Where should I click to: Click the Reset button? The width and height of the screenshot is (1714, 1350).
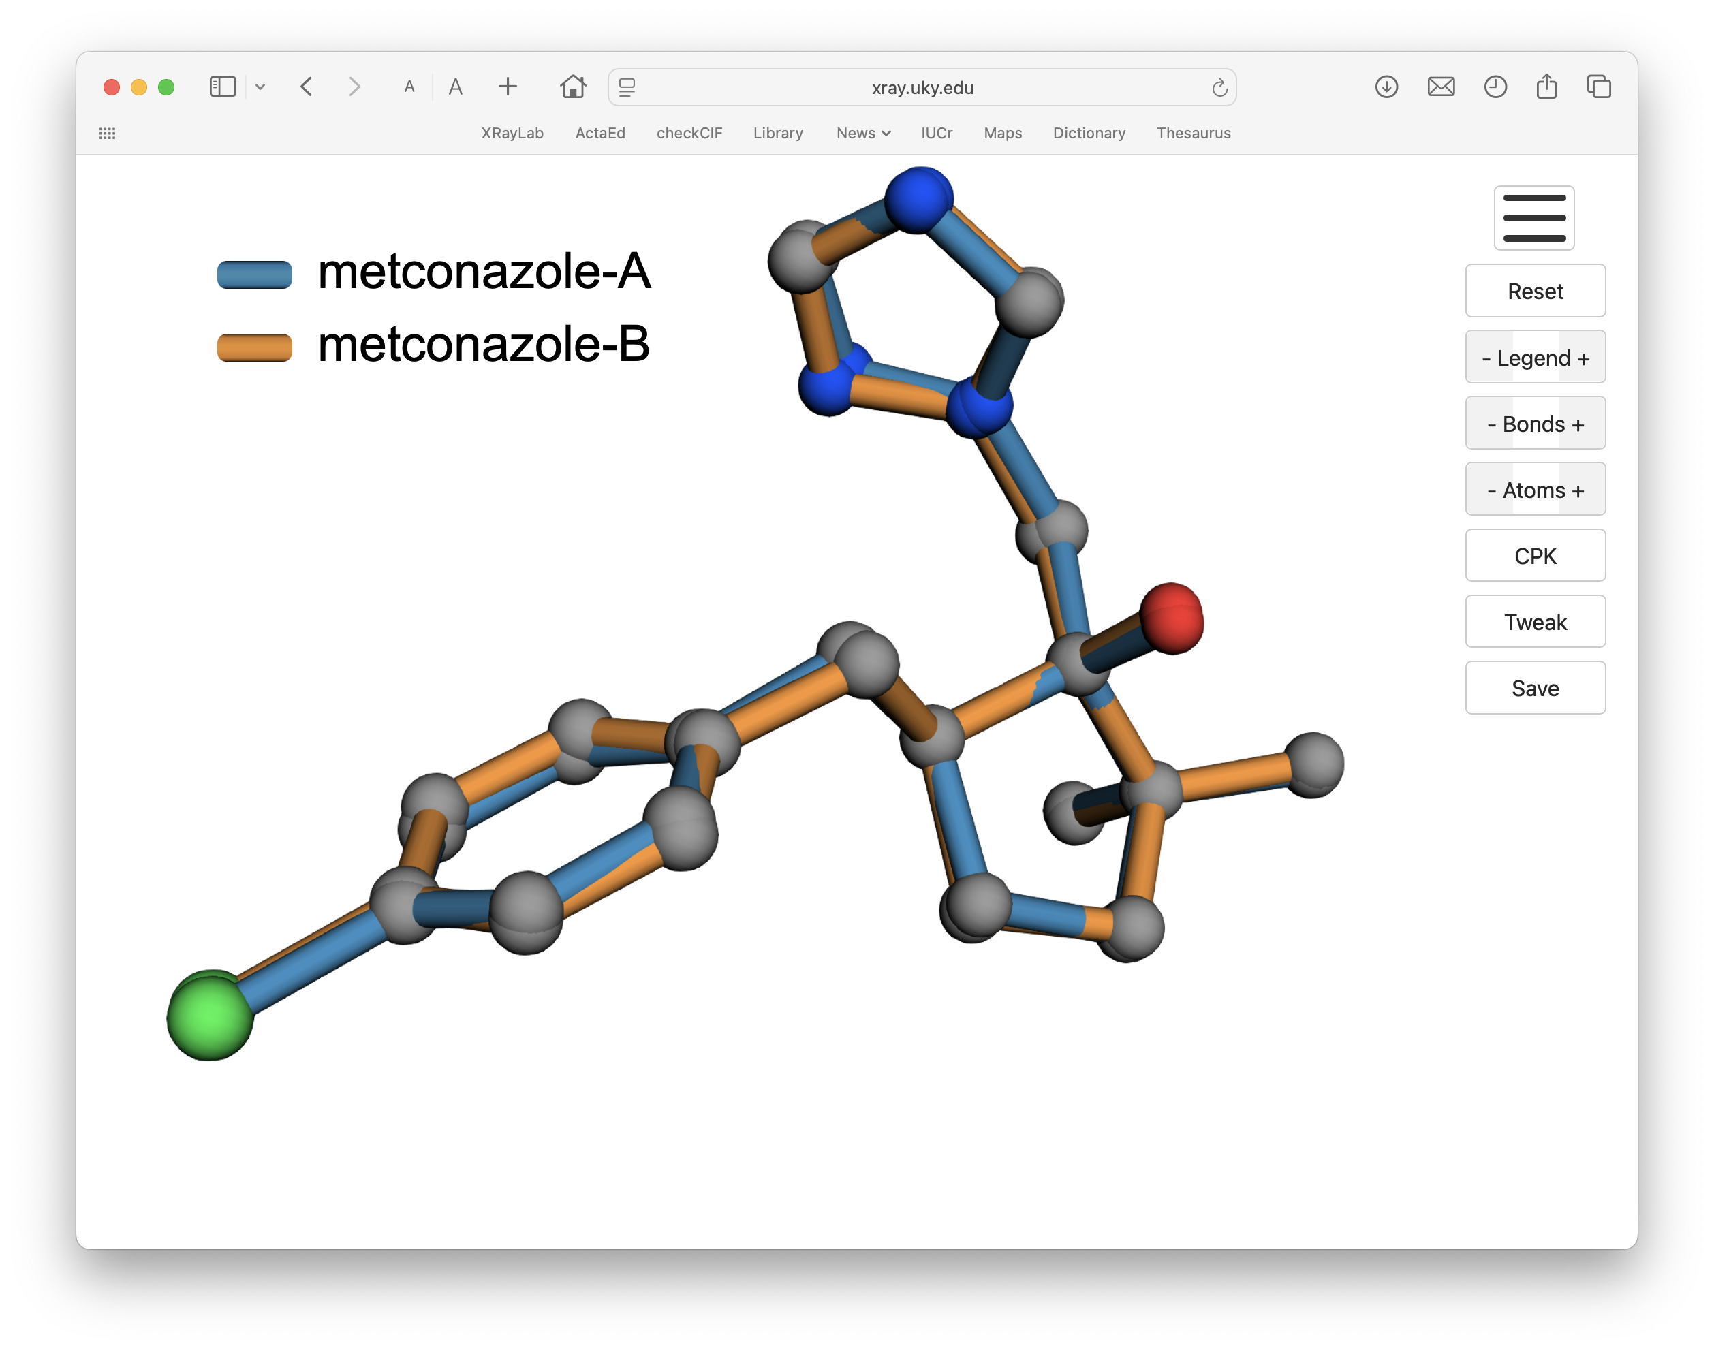tap(1535, 291)
